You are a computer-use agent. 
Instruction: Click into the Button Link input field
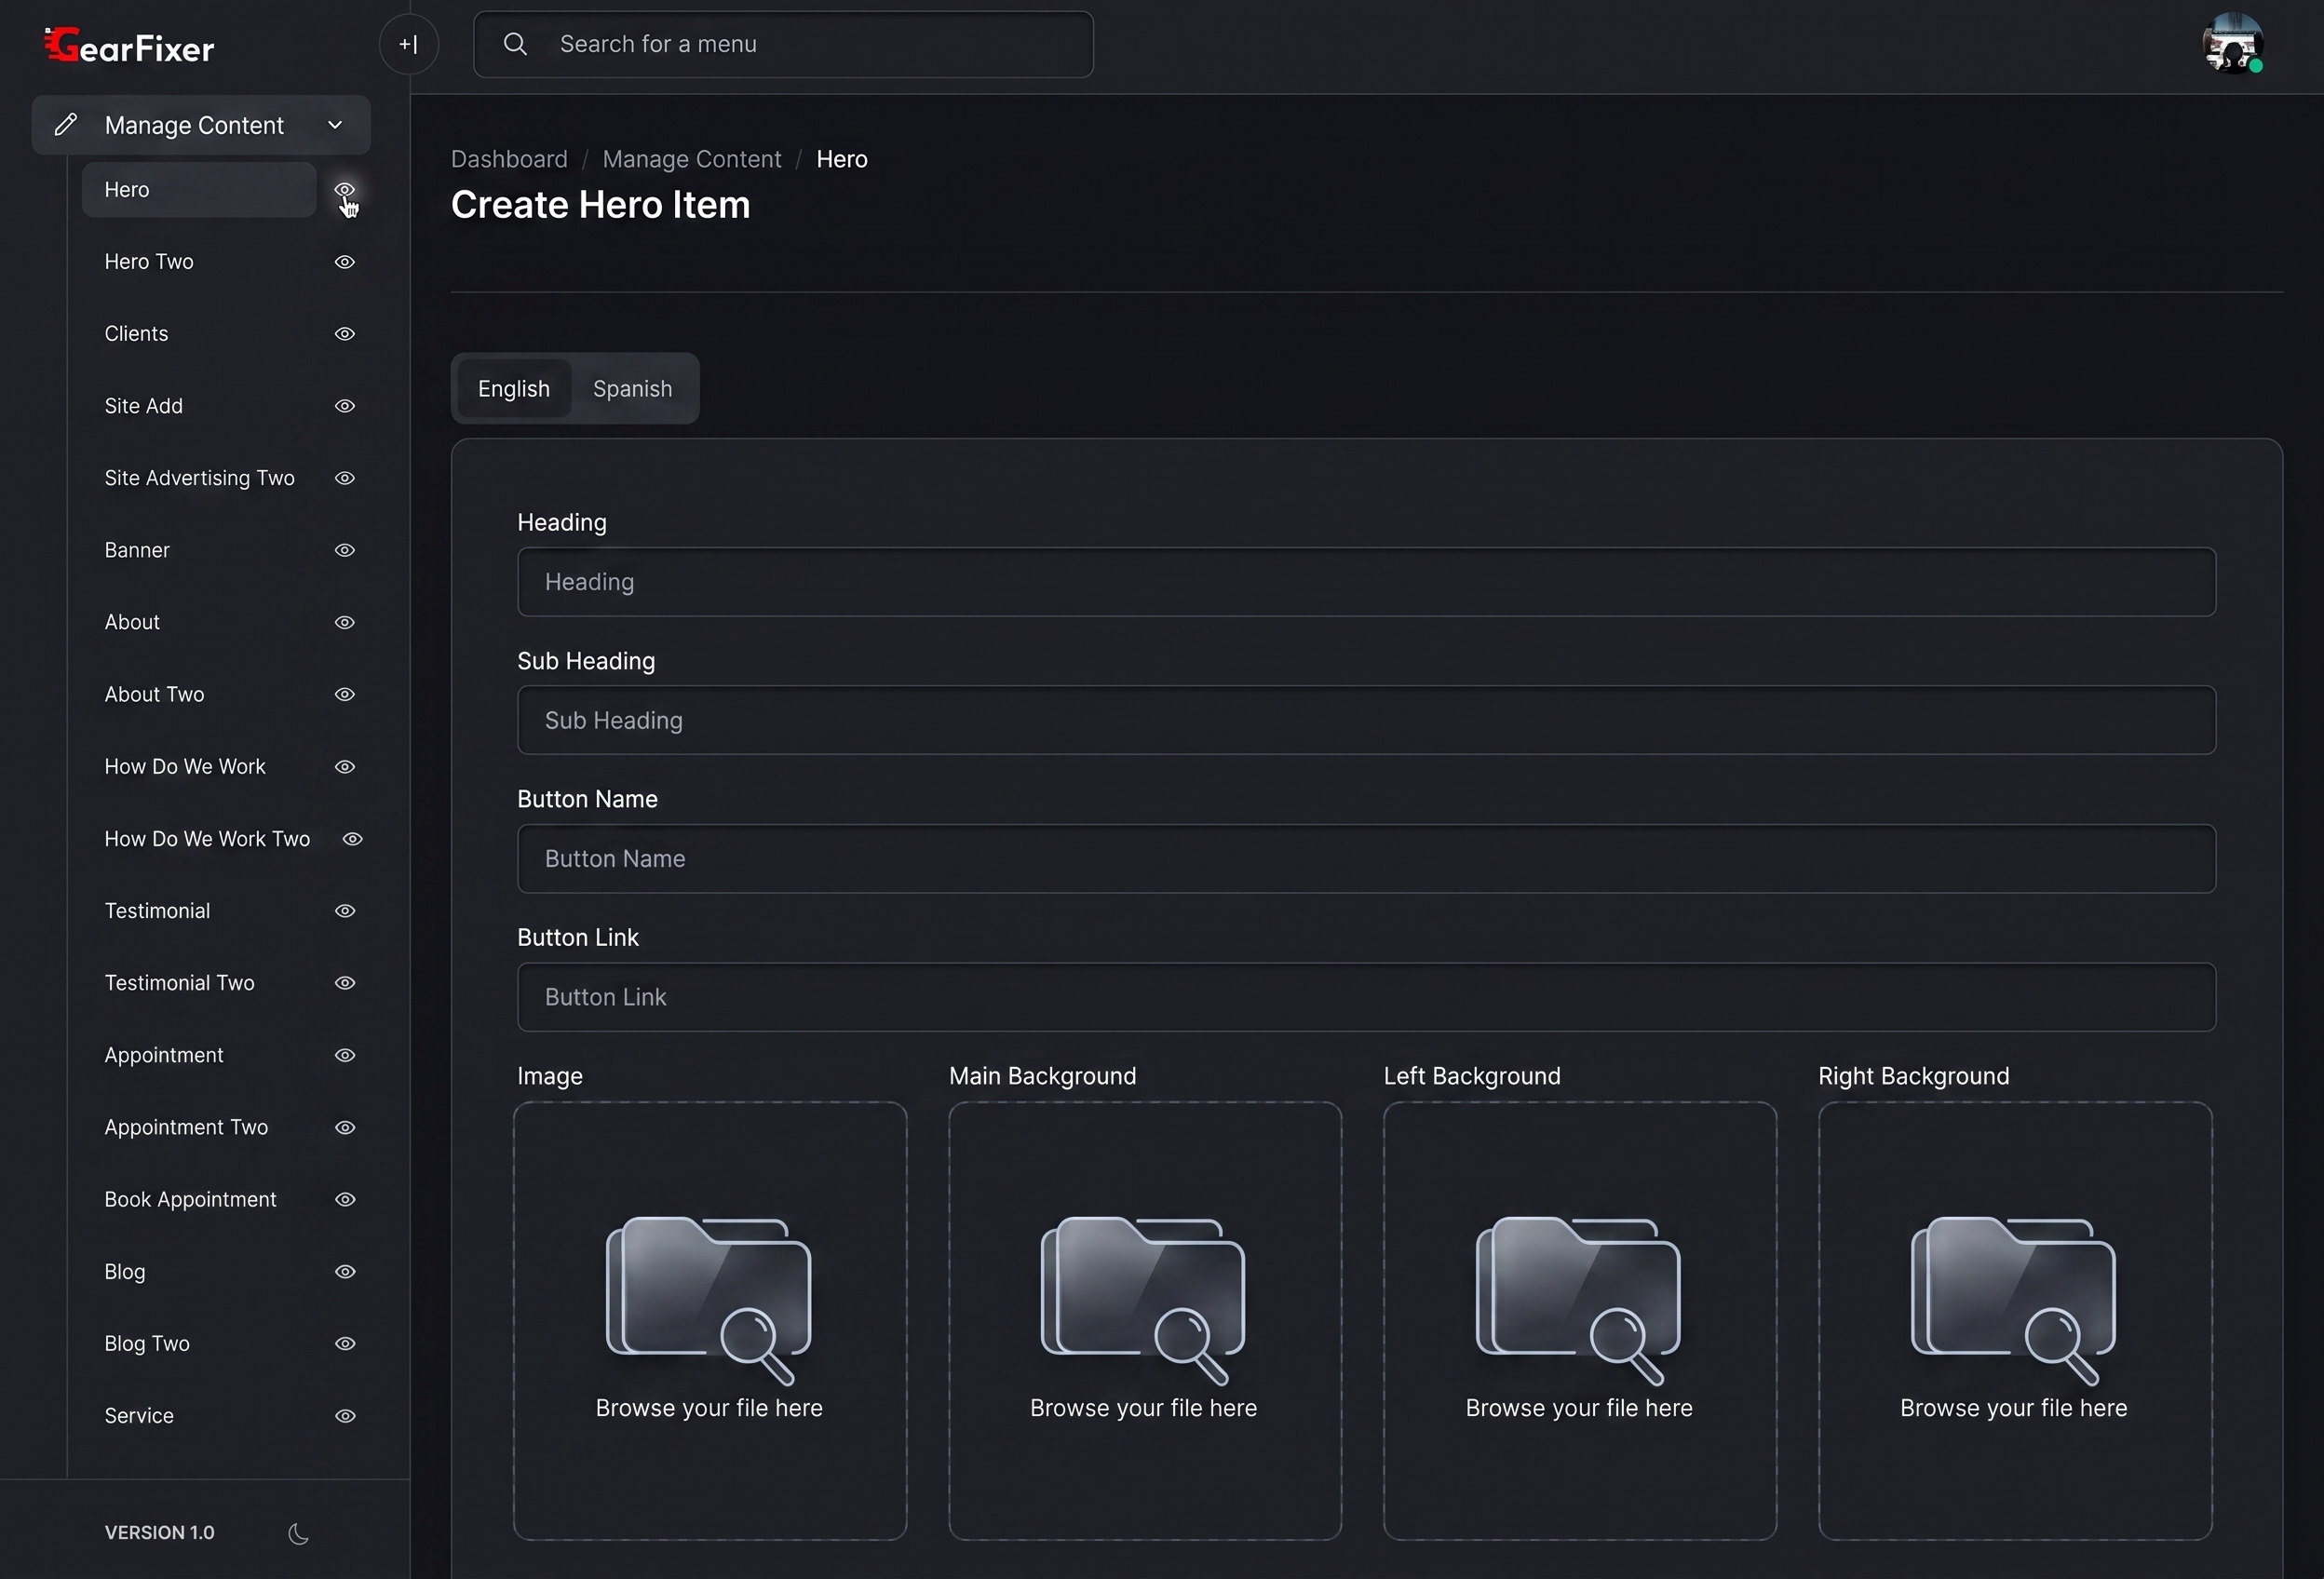[1366, 997]
